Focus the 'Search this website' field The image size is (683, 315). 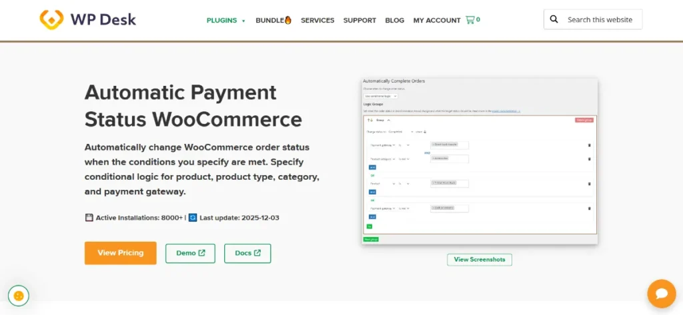593,19
